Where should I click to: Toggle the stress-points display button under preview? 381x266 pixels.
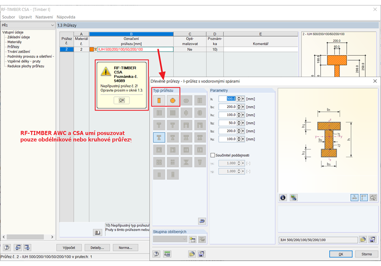click(x=354, y=197)
